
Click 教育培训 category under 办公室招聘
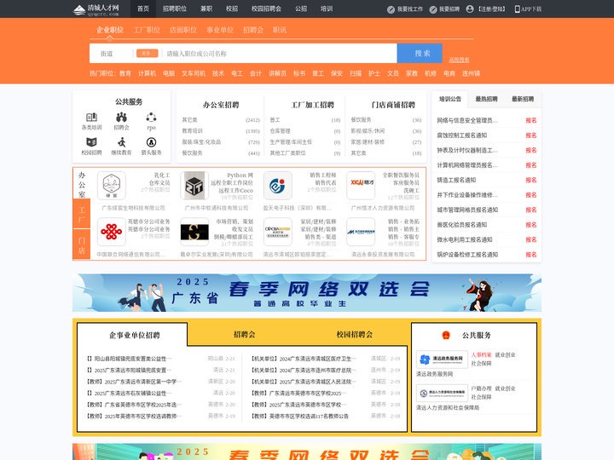point(192,130)
